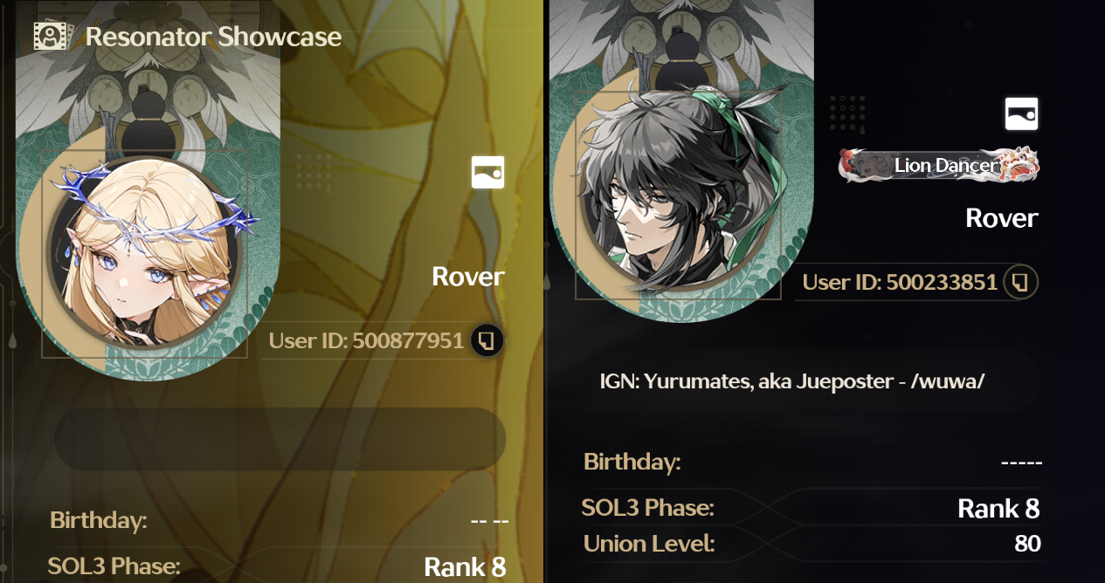Select the blonde elf avatar portrait
The height and width of the screenshot is (583, 1105).
[x=147, y=254]
